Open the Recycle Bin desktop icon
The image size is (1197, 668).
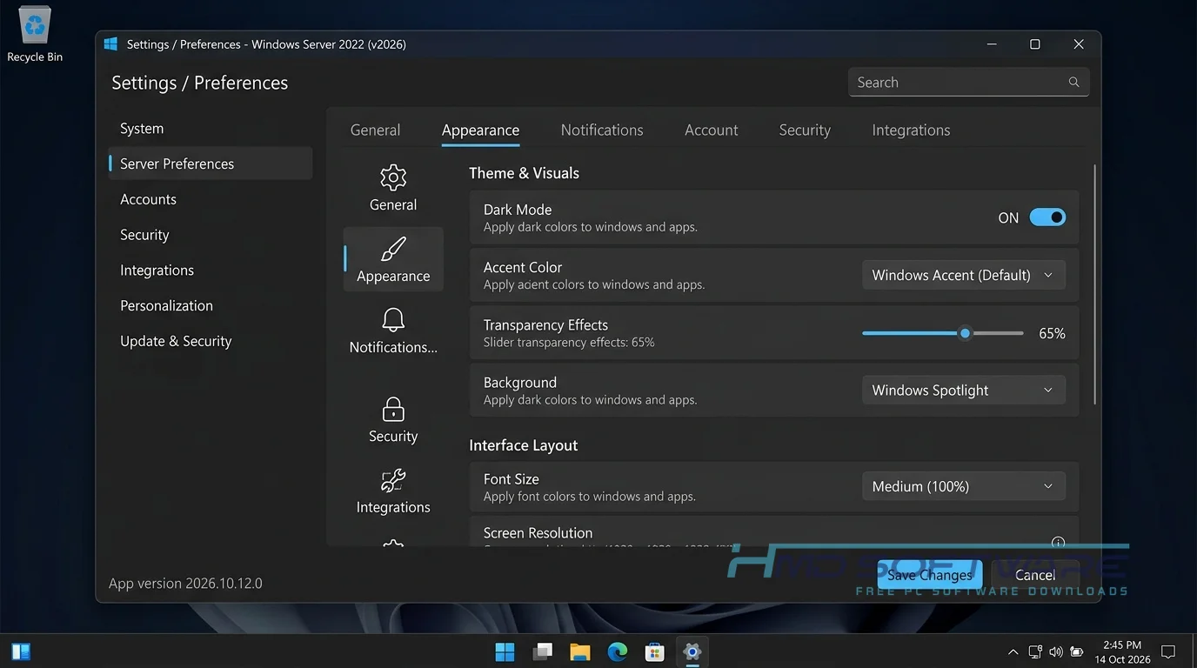point(35,35)
